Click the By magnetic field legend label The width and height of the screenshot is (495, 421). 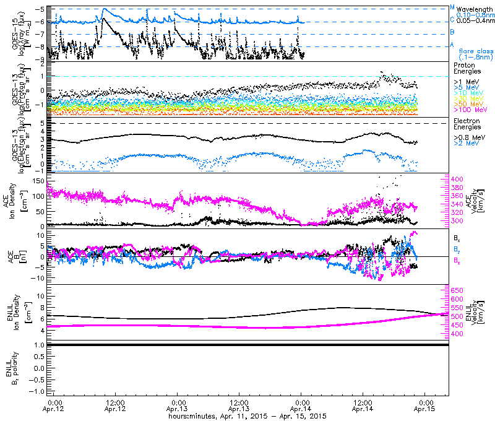tap(457, 250)
